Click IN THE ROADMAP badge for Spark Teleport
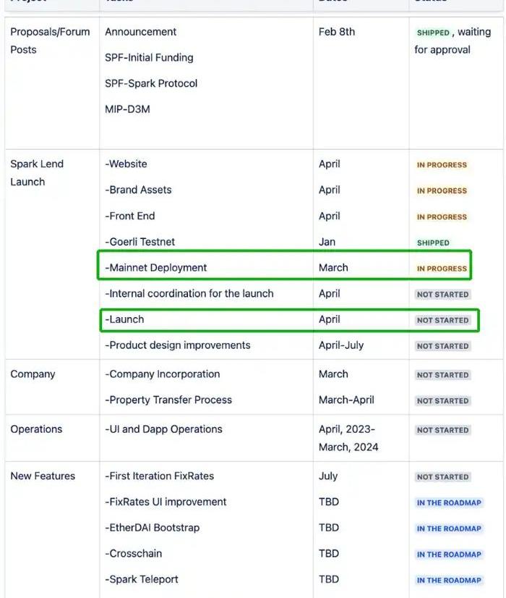Image resolution: width=506 pixels, height=598 pixels. (x=448, y=580)
